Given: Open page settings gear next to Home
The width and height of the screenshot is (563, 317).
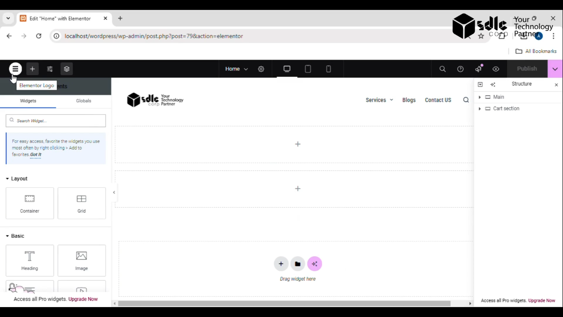Looking at the screenshot, I should point(261,69).
